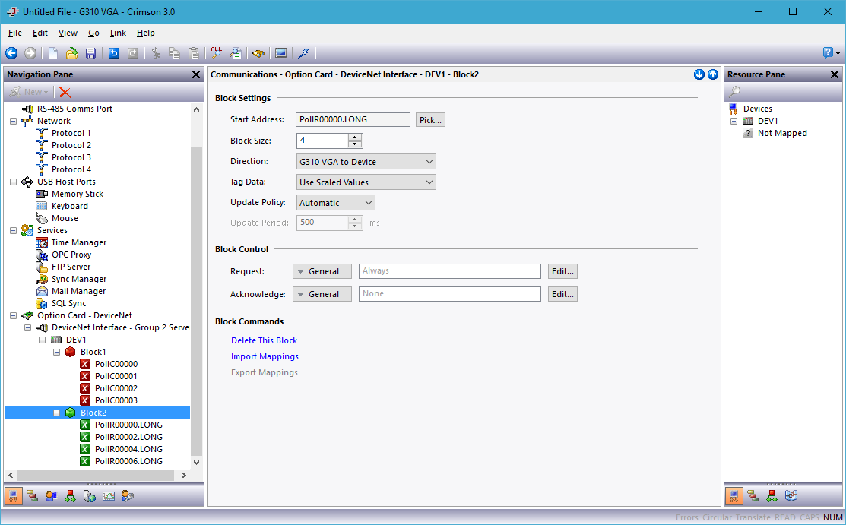846x525 pixels.
Task: Open the Tag Data dropdown
Action: pos(366,182)
